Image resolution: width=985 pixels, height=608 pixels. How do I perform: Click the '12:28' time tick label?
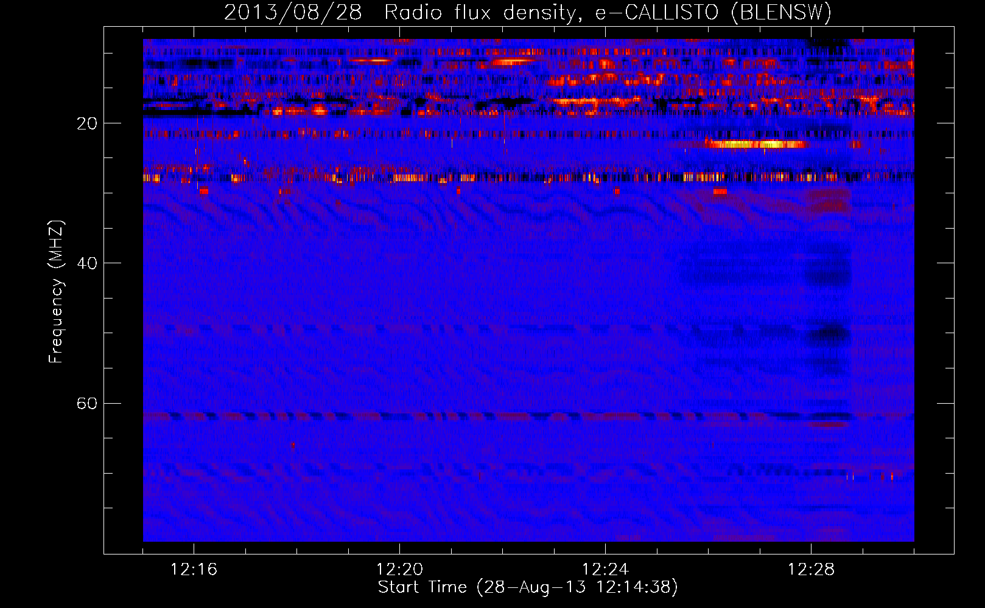click(x=811, y=570)
